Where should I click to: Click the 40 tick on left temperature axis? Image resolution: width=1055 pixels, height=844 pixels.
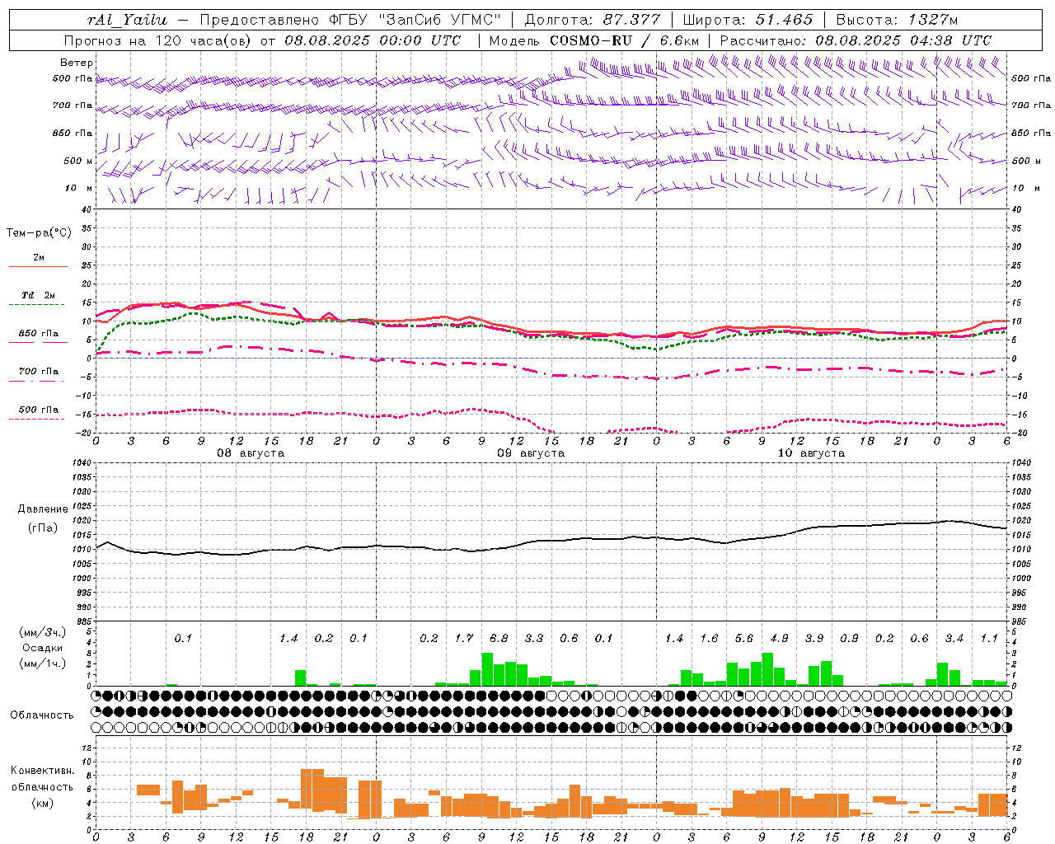85,209
